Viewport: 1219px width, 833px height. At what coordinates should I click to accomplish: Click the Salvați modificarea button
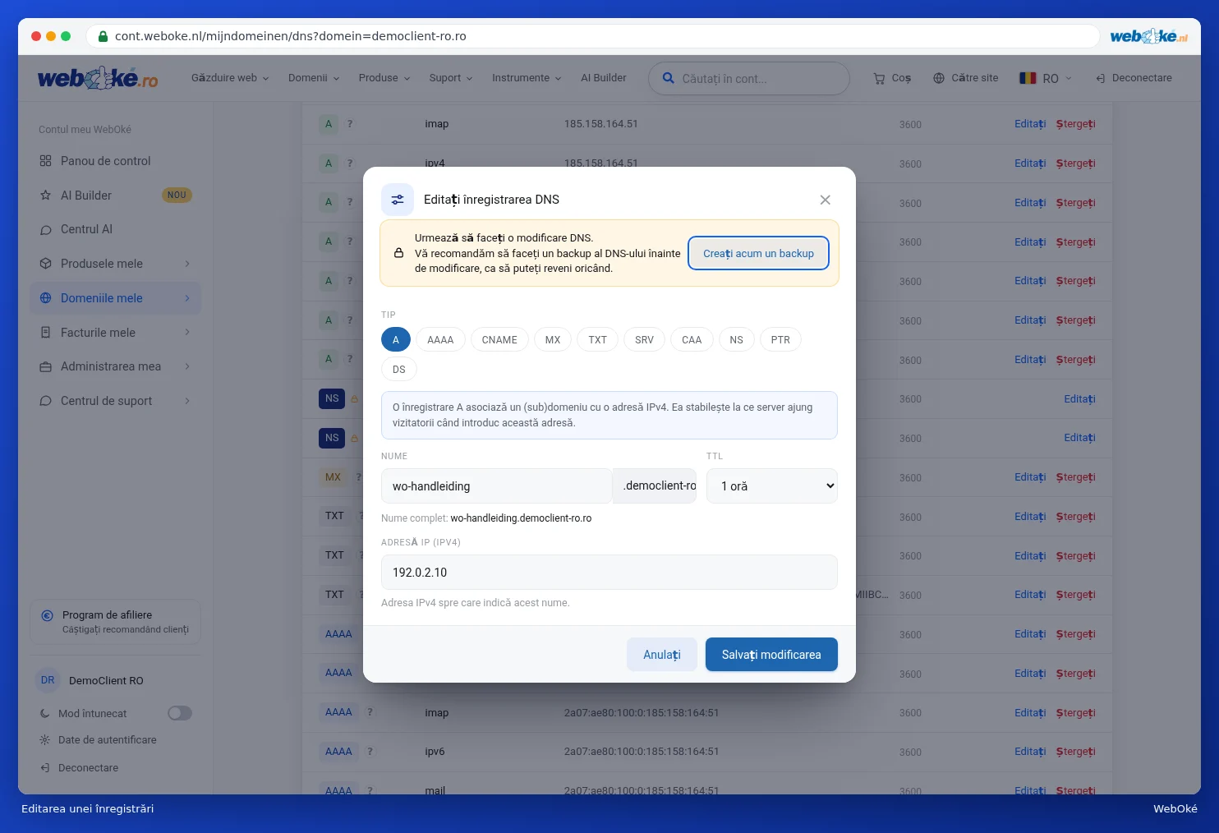[771, 655]
